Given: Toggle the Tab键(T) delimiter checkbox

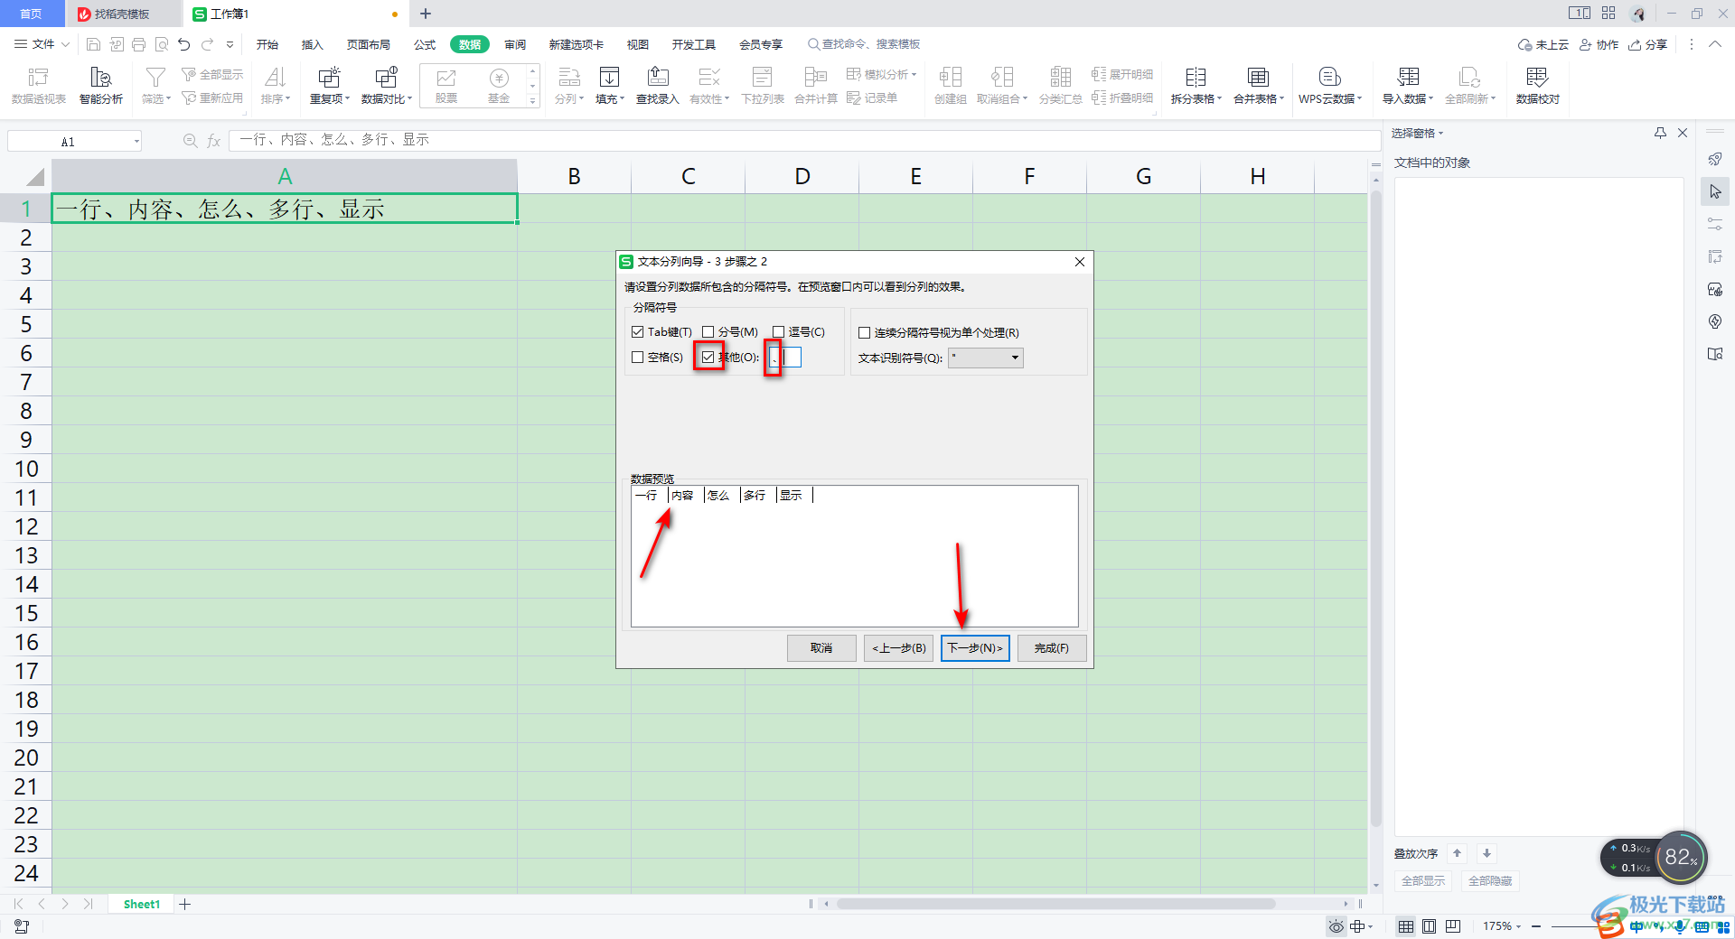Looking at the screenshot, I should [x=638, y=332].
